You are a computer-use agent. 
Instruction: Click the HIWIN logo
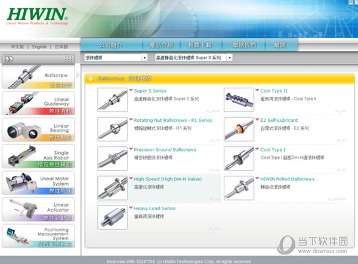(x=37, y=16)
